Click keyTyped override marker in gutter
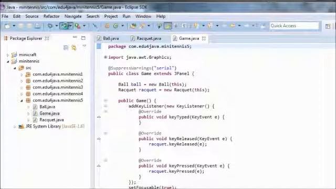Image resolution: width=336 pixels, height=189 pixels. pos(99,117)
